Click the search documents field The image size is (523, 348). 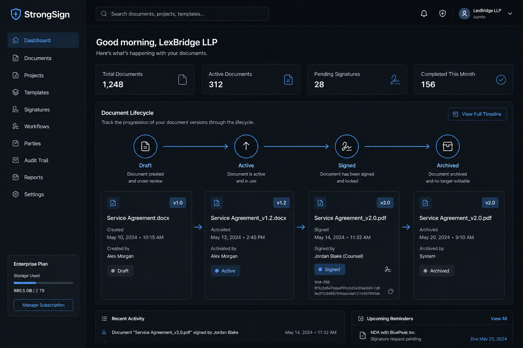182,14
